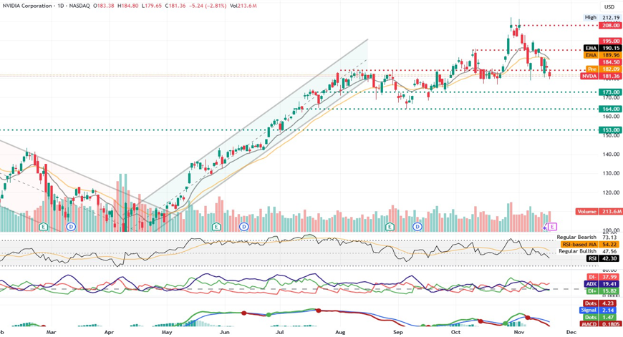Select the NVDA 181.36 last price label
The height and width of the screenshot is (337, 623).
(x=600, y=76)
